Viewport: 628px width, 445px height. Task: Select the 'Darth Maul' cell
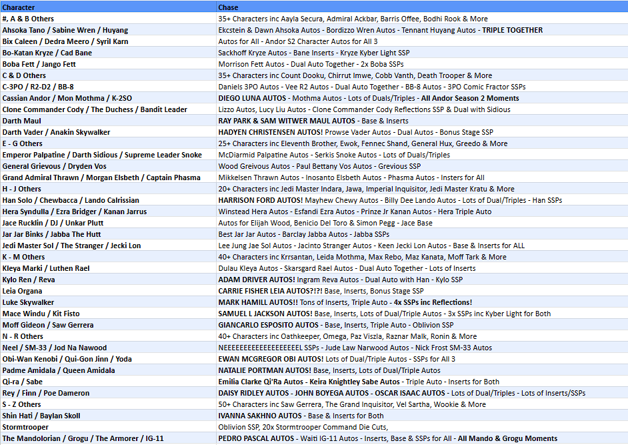(108, 121)
